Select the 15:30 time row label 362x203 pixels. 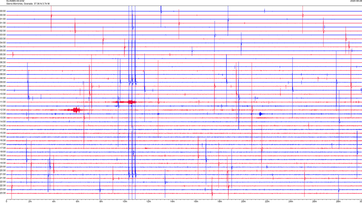[3, 133]
